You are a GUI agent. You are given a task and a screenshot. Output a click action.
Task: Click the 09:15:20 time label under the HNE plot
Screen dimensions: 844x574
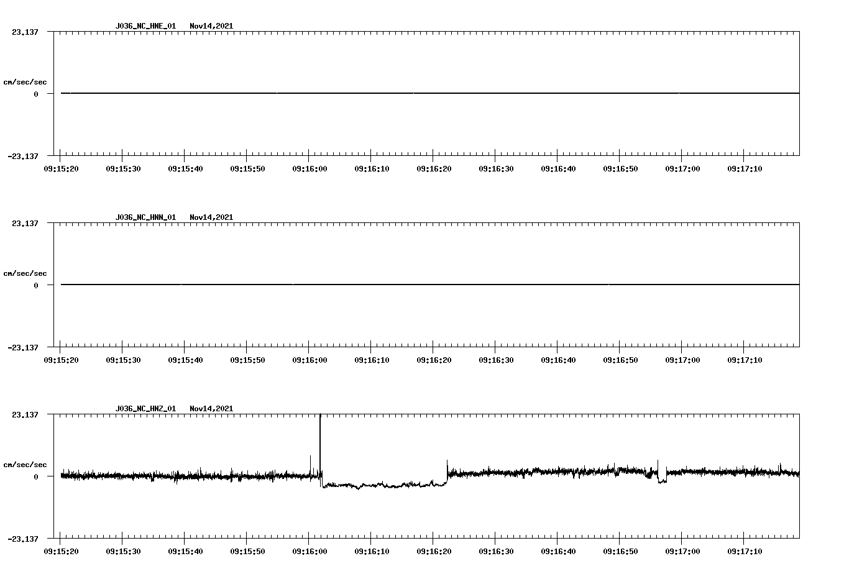(x=61, y=169)
